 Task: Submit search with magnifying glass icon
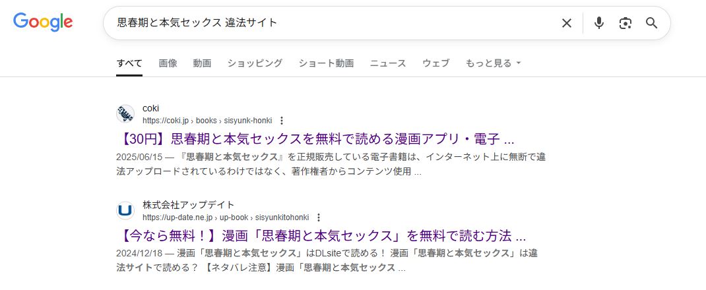coord(651,23)
